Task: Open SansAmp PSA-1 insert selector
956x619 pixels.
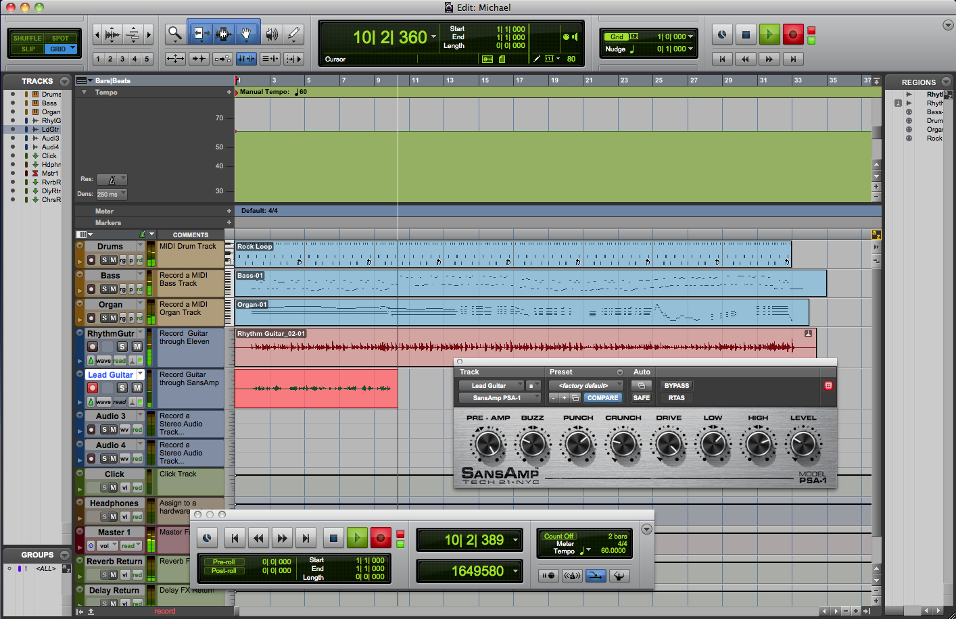Action: click(x=500, y=398)
